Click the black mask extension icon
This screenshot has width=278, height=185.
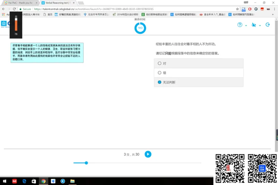click(x=268, y=9)
